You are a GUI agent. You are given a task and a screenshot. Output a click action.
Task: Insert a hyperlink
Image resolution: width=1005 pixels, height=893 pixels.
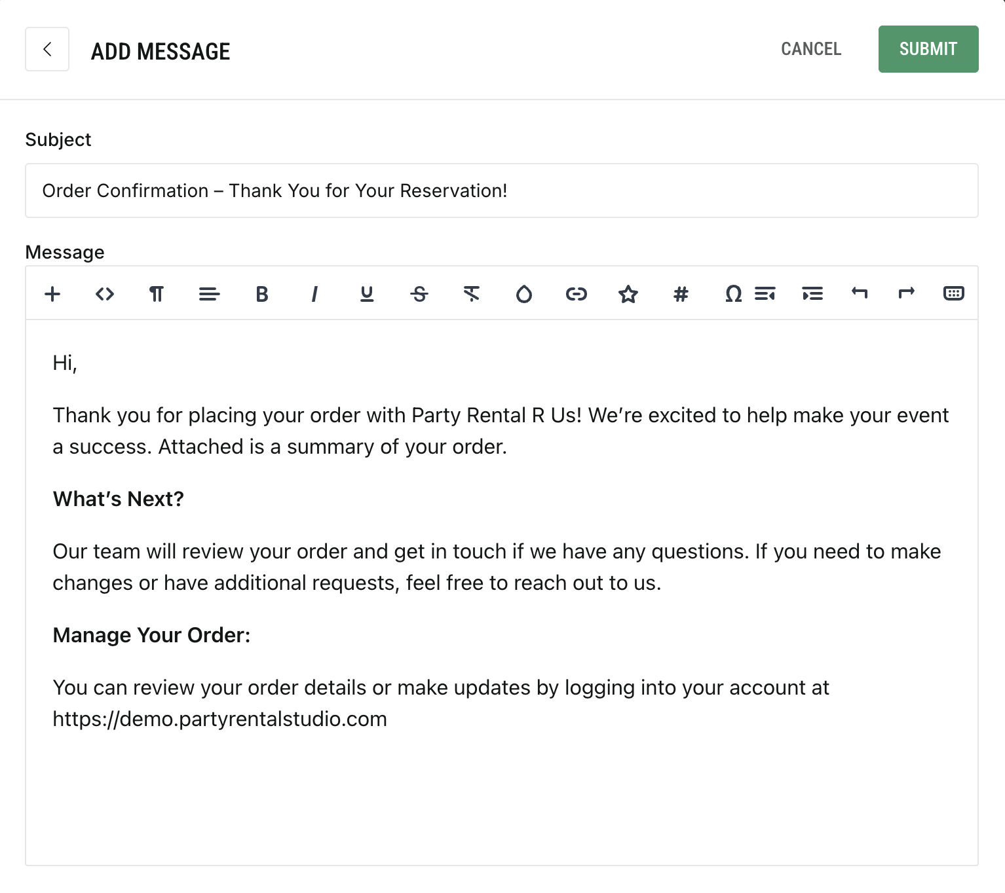point(577,294)
